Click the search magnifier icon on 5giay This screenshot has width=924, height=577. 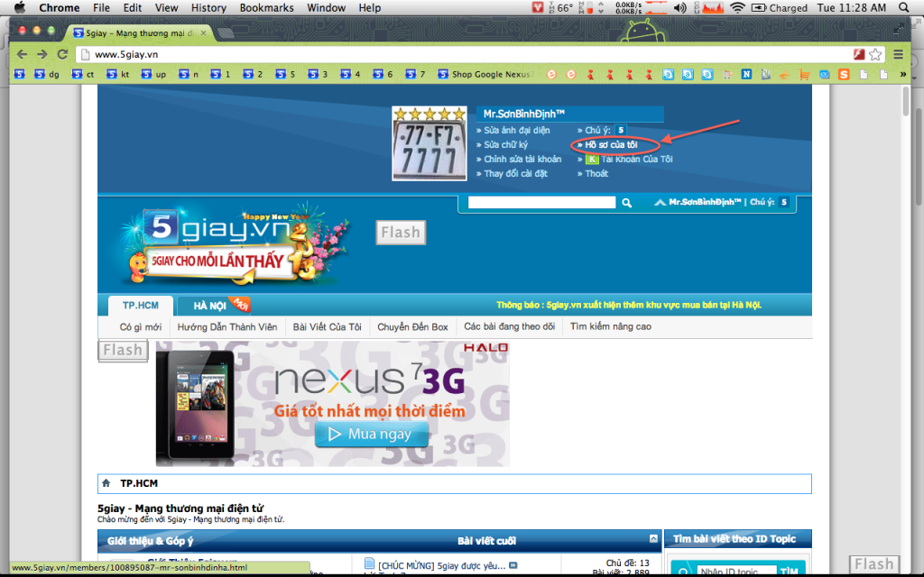[627, 204]
